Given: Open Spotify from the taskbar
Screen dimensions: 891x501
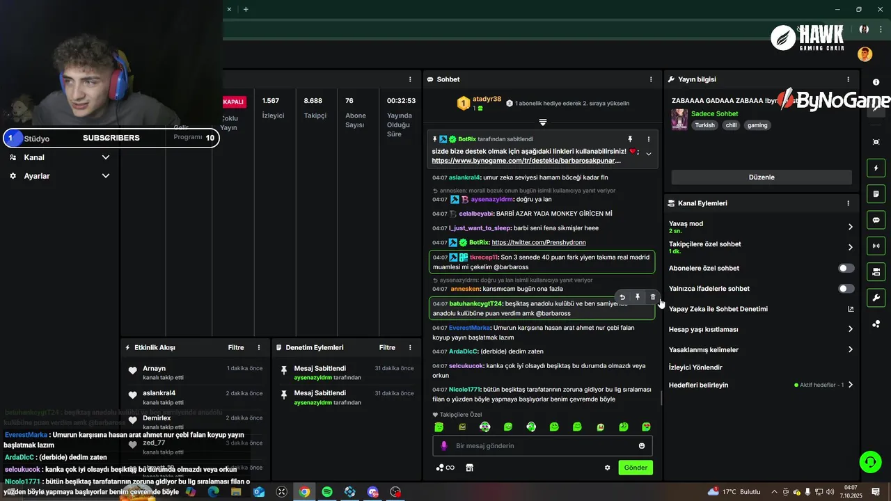Looking at the screenshot, I should coord(327,492).
